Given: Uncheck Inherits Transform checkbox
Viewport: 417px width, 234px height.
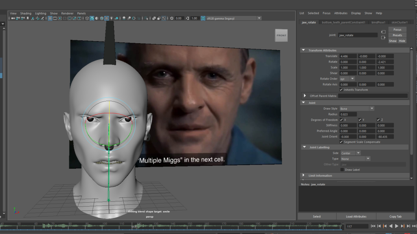Looking at the screenshot, I should click(x=341, y=90).
